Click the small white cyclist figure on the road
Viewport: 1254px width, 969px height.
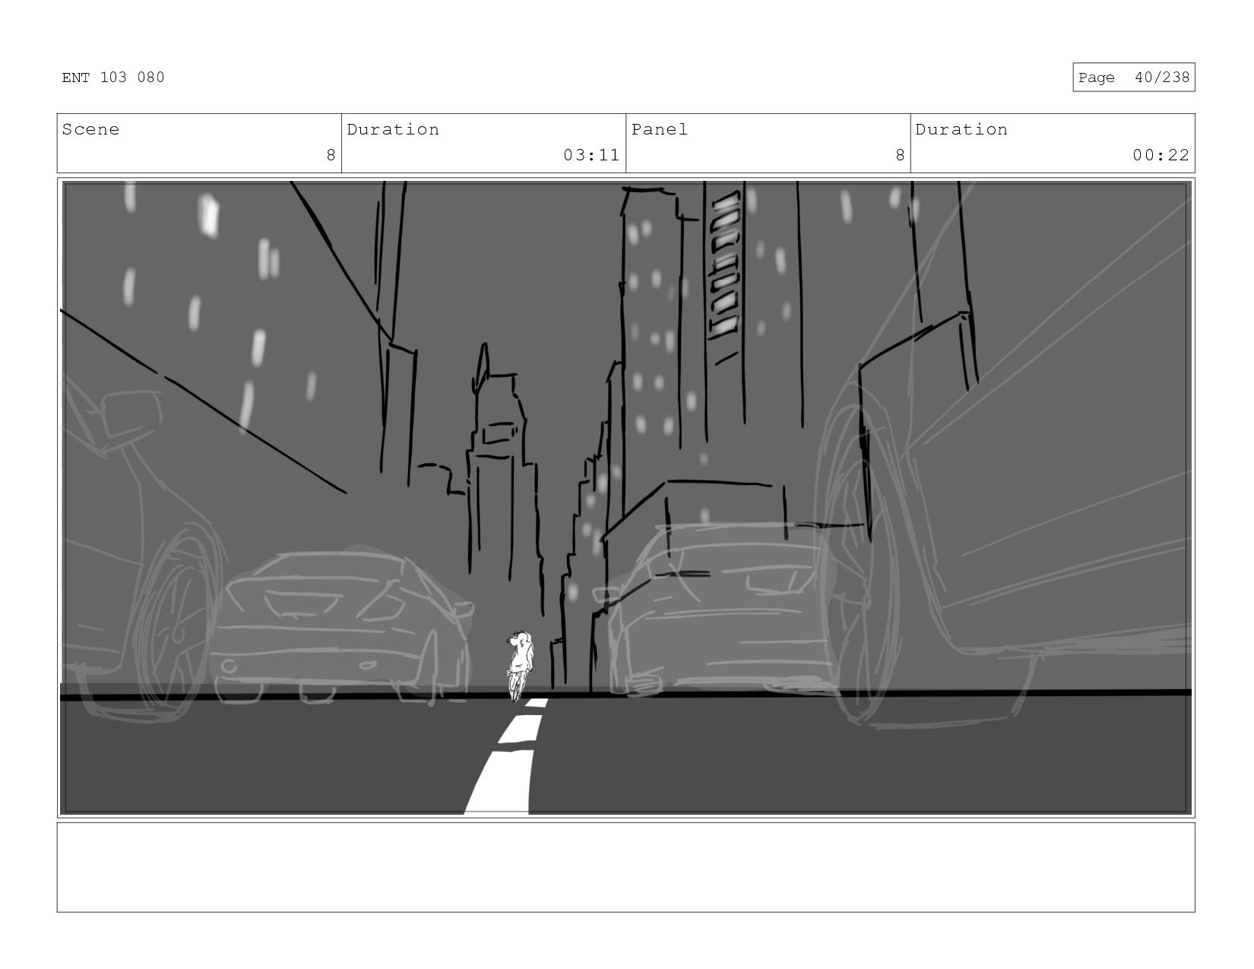519,666
